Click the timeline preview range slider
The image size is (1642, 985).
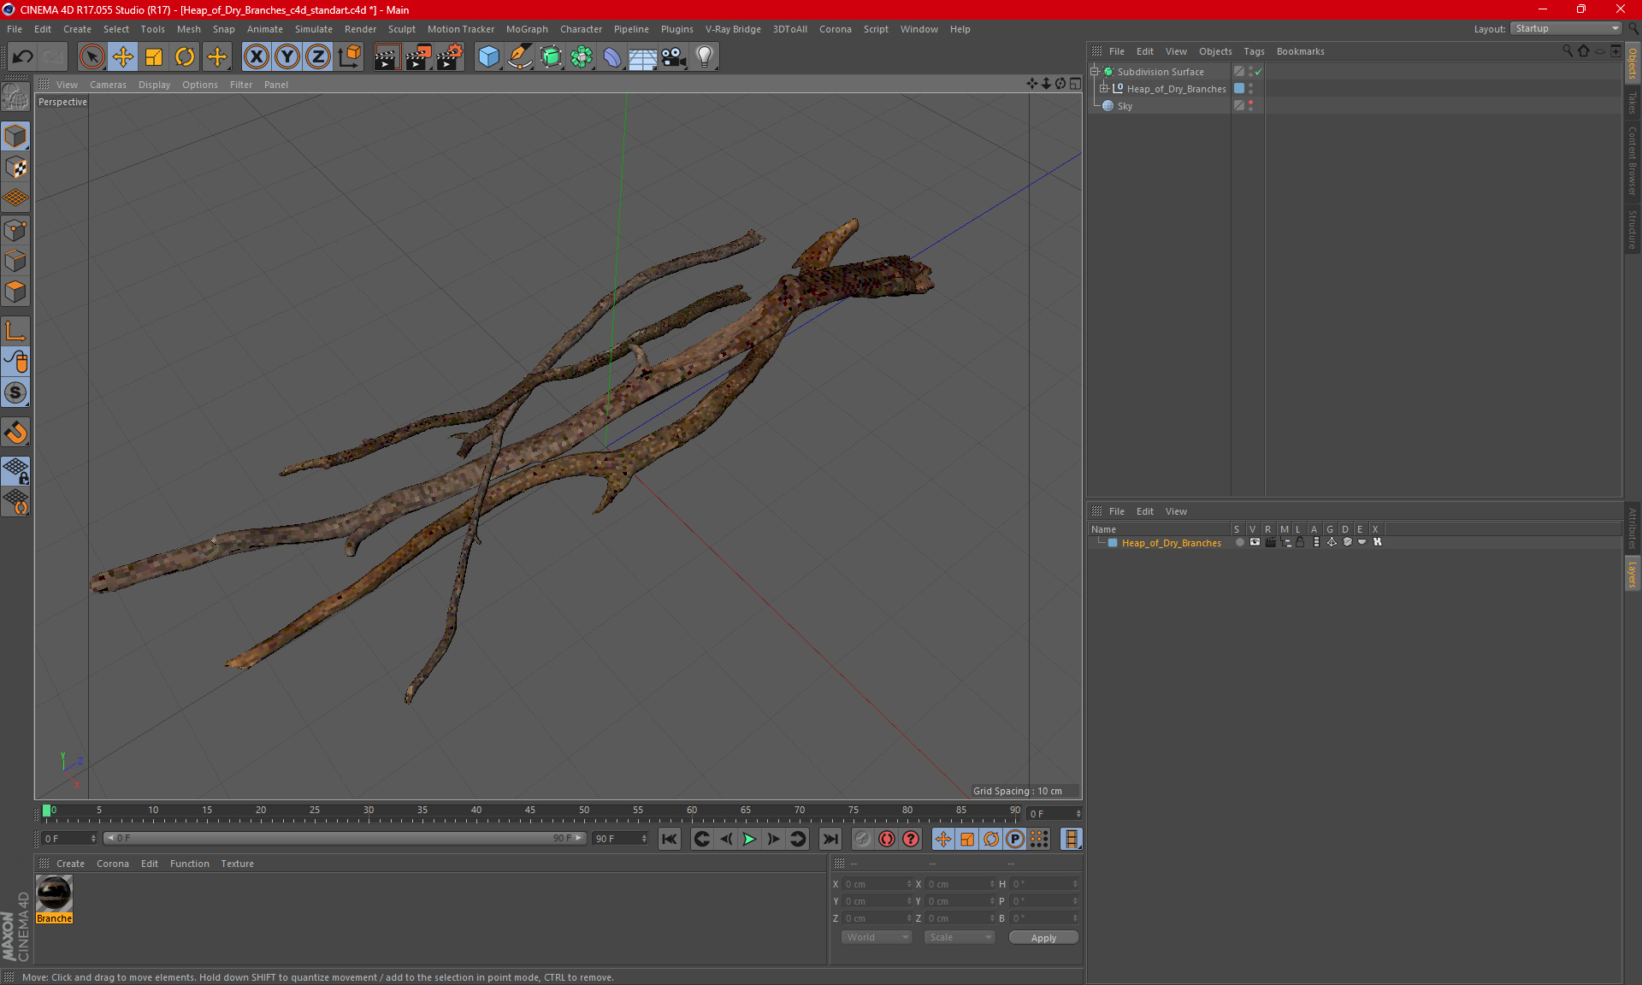(345, 838)
